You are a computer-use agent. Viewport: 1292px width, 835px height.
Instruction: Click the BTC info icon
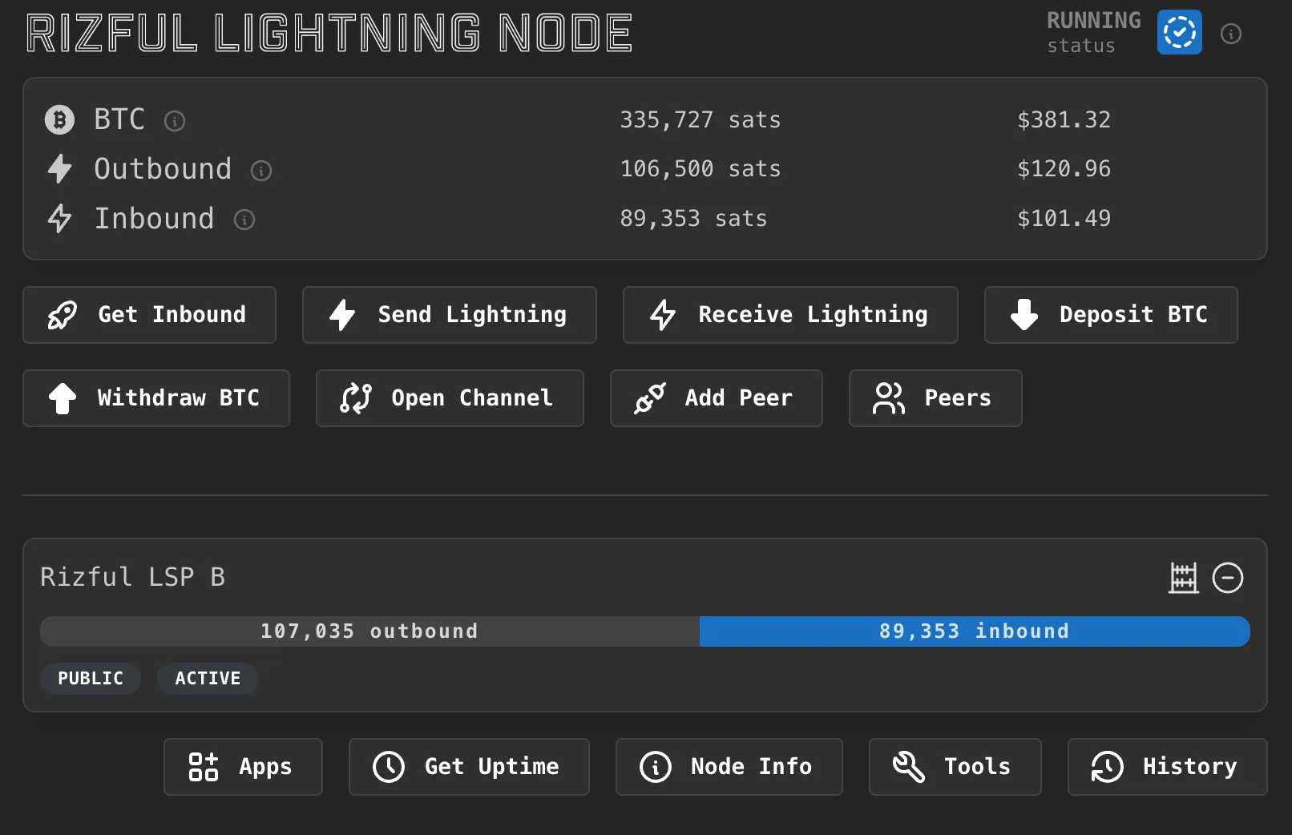pyautogui.click(x=174, y=121)
